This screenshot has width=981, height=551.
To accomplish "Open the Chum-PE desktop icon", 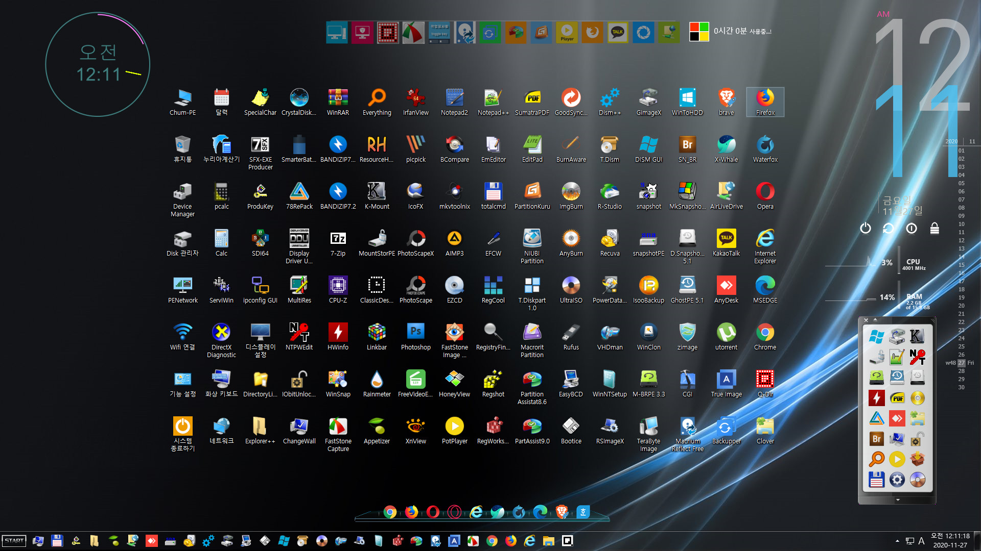I will 182,102.
